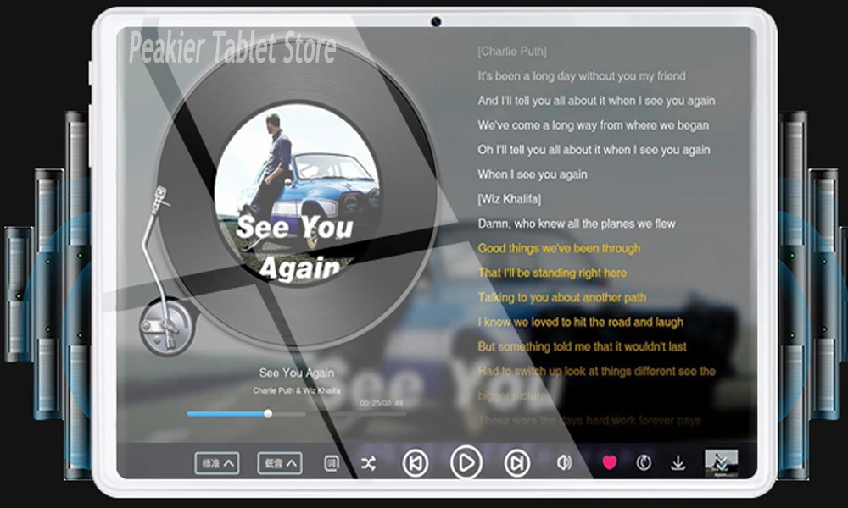848x508 pixels.
Task: Toggle shuffle playback mode
Action: (x=368, y=463)
